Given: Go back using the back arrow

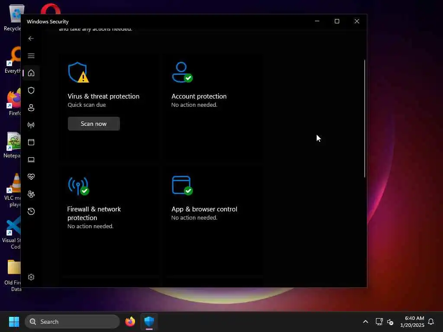Looking at the screenshot, I should coord(31,38).
